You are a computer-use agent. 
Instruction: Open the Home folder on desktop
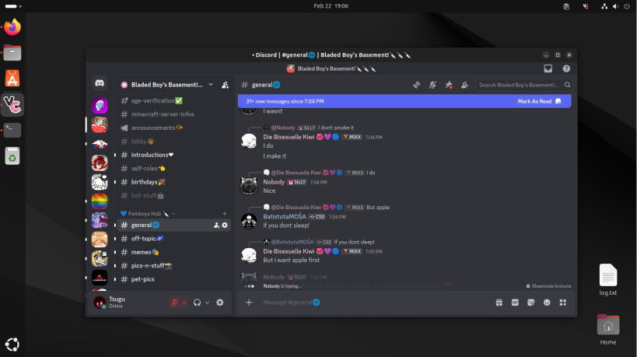607,329
